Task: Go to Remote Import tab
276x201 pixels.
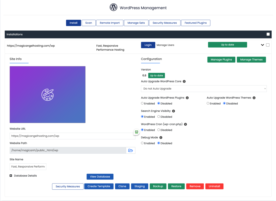Action: click(x=110, y=23)
